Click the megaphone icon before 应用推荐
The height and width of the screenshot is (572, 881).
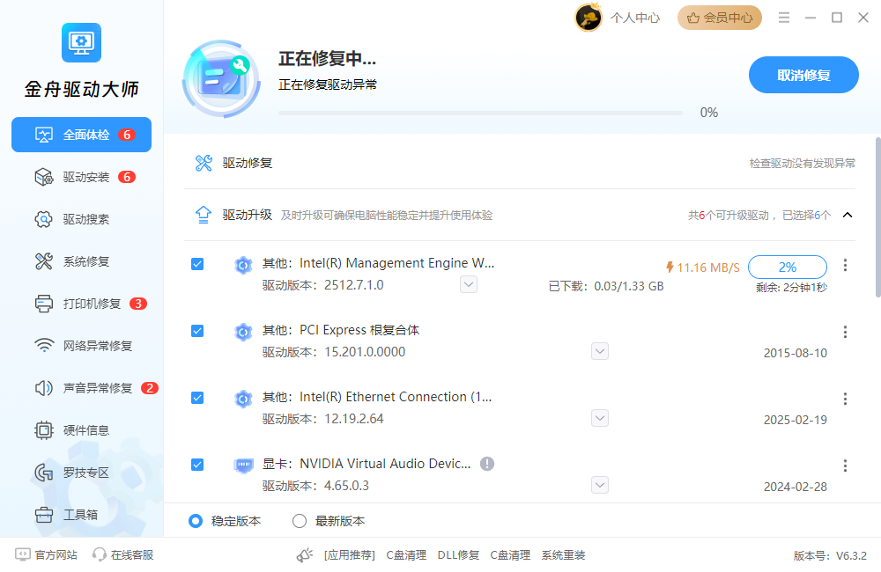305,555
